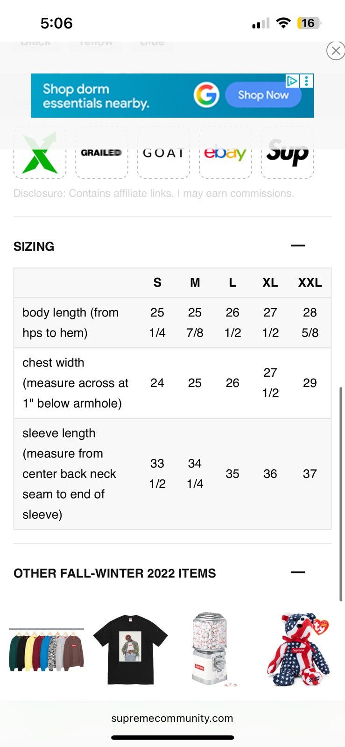
Task: Open the AdChoices info icon
Action: tap(292, 81)
